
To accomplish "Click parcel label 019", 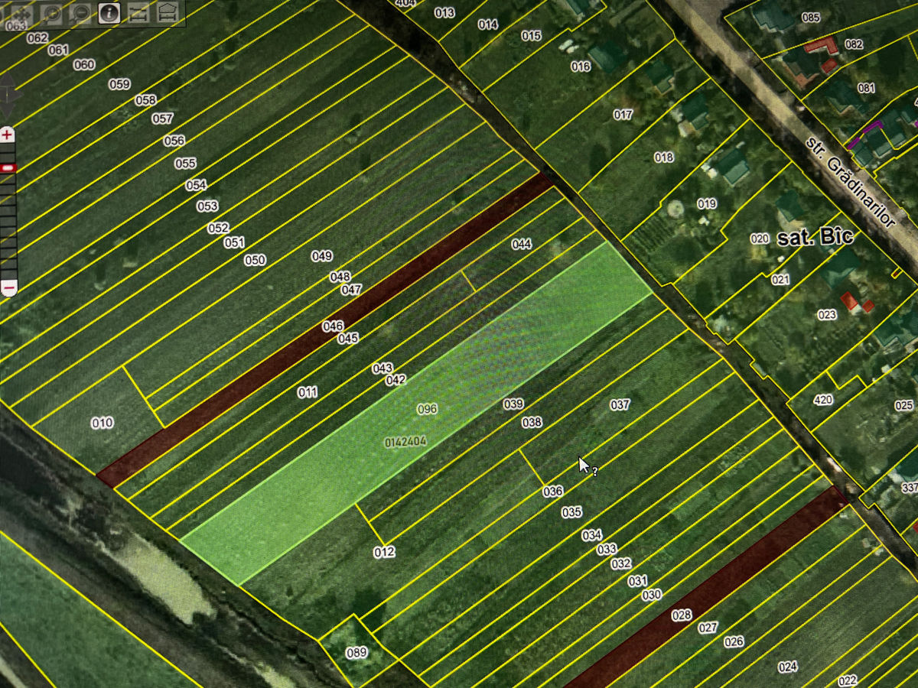I will (707, 203).
